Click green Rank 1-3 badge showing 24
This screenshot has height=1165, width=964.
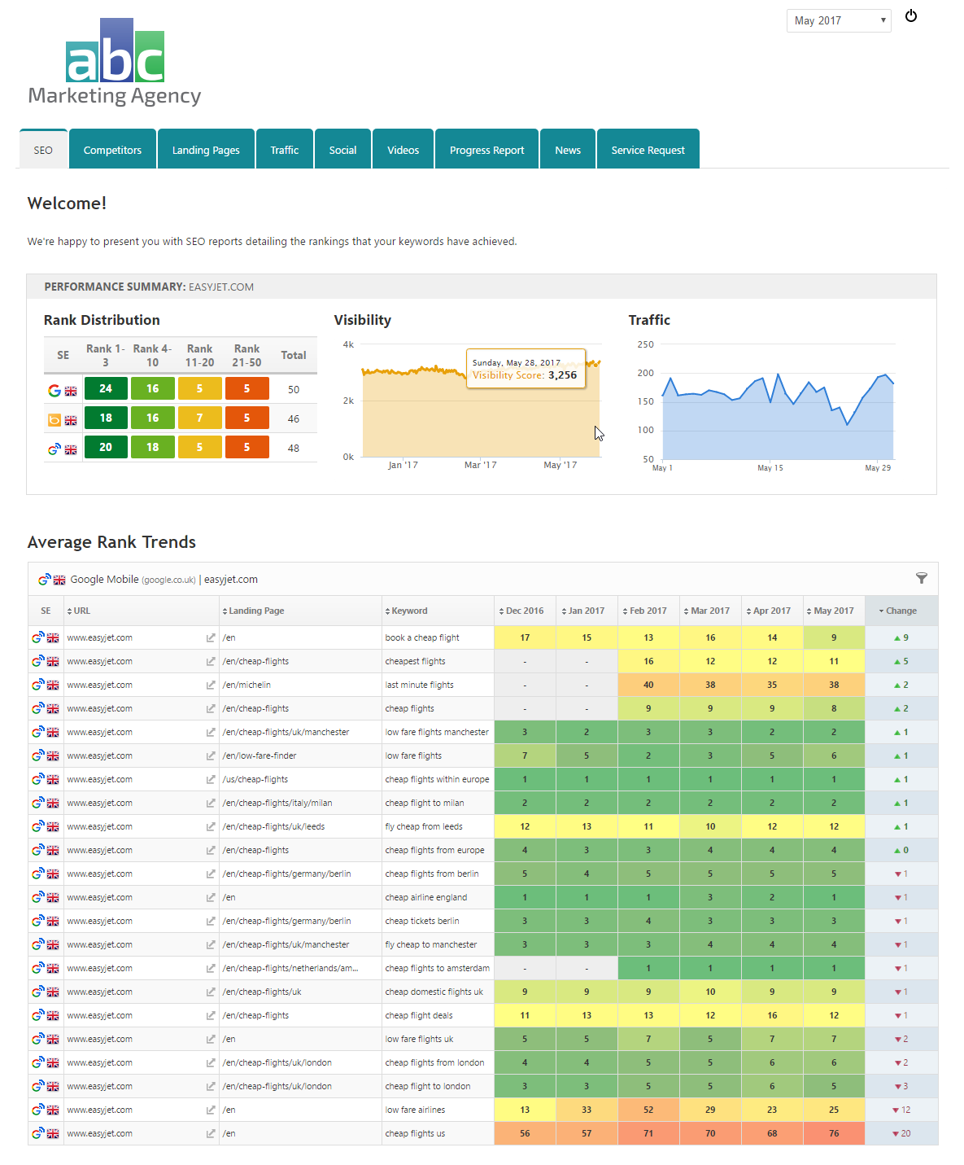point(106,389)
